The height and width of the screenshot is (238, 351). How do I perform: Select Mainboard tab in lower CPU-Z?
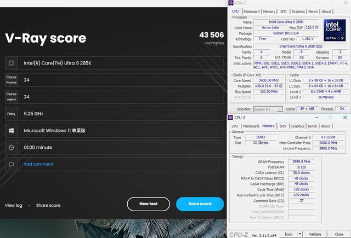pyautogui.click(x=251, y=126)
